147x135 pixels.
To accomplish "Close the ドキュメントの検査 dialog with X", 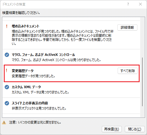I will pos(140,4).
